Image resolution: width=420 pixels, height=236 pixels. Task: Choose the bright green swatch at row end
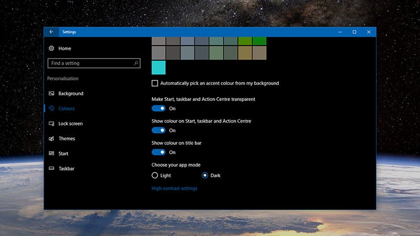click(259, 41)
